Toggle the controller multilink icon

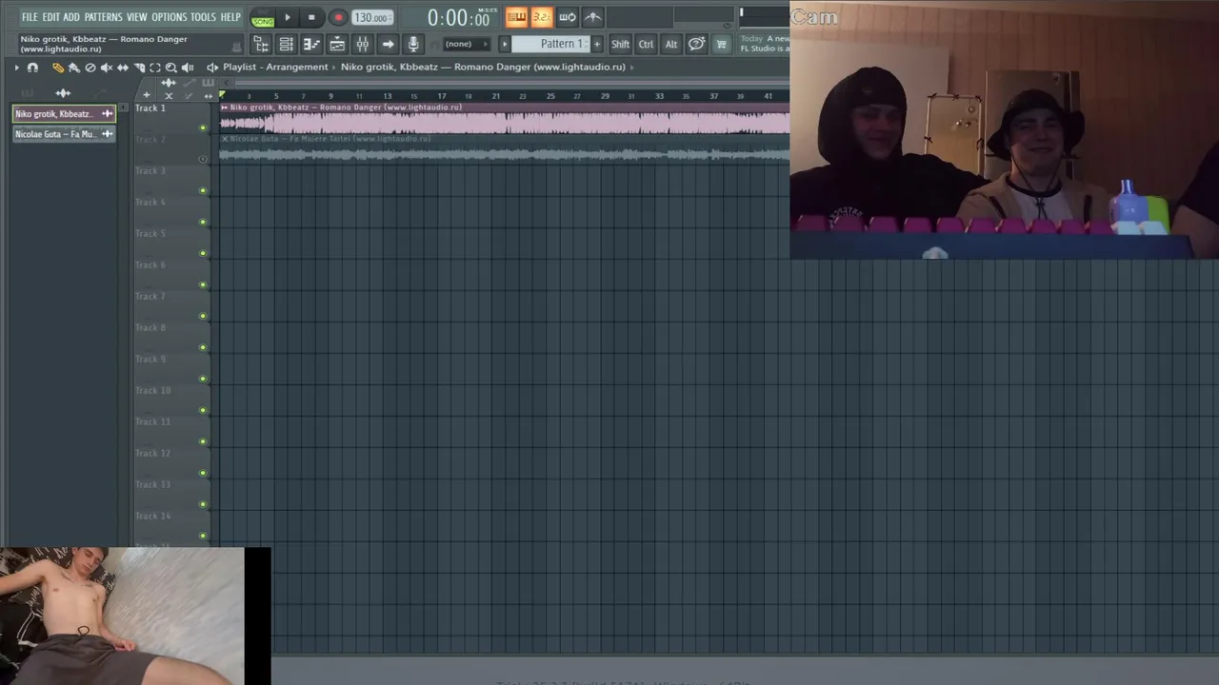point(592,17)
